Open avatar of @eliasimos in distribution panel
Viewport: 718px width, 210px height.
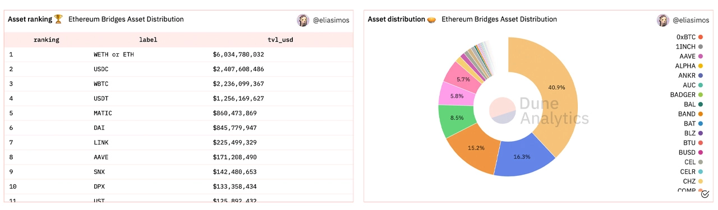(663, 20)
